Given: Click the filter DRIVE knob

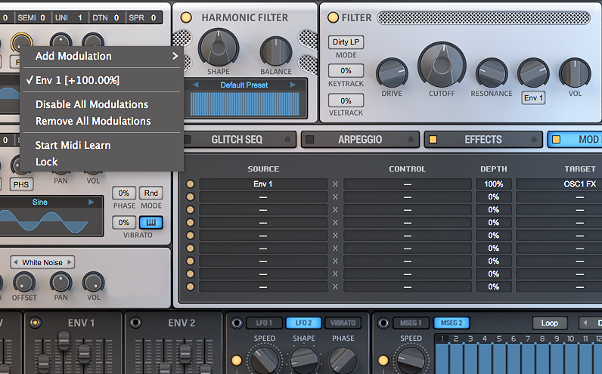Looking at the screenshot, I should click(x=392, y=73).
